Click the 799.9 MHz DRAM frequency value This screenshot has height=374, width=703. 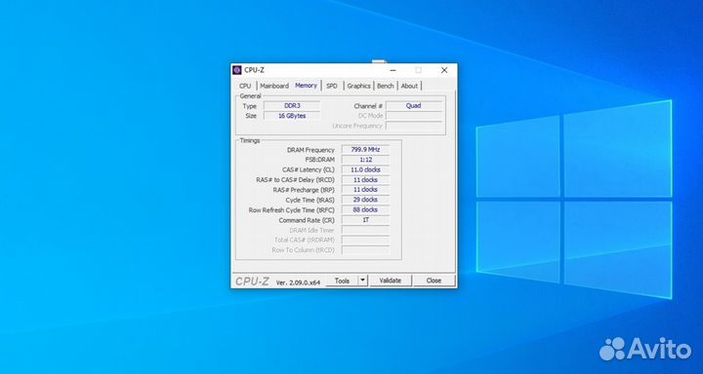pyautogui.click(x=365, y=150)
